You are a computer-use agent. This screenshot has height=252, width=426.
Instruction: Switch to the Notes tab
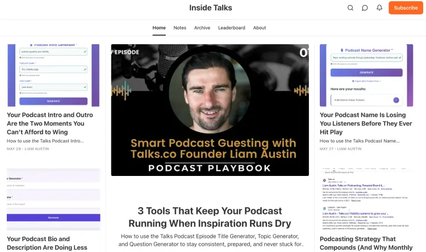pyautogui.click(x=180, y=28)
